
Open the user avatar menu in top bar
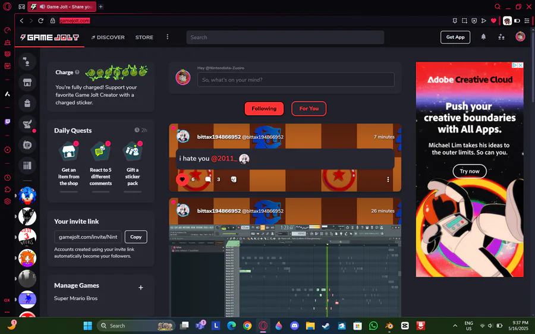pos(520,36)
